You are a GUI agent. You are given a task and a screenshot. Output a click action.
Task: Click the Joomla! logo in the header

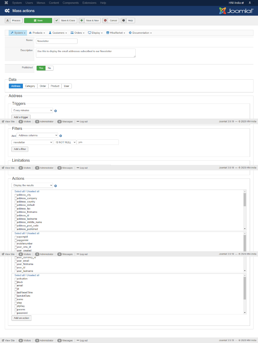click(236, 11)
